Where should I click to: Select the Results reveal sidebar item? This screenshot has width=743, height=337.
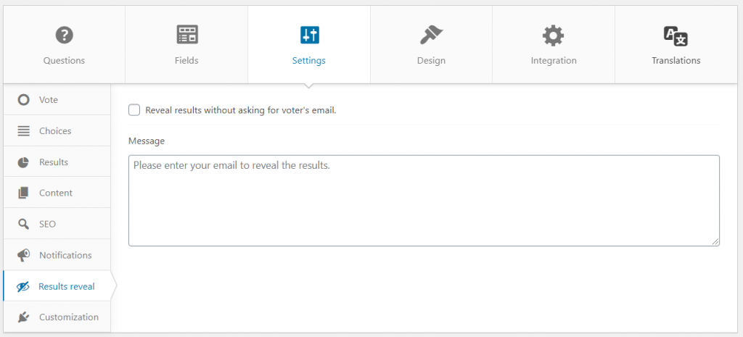click(57, 286)
